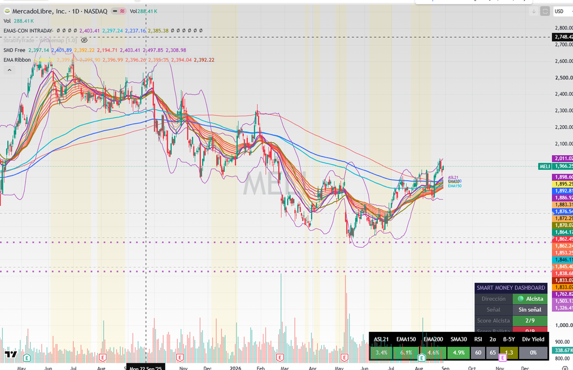
Task: Click SMD Free value 2,308.98
Action: point(176,50)
